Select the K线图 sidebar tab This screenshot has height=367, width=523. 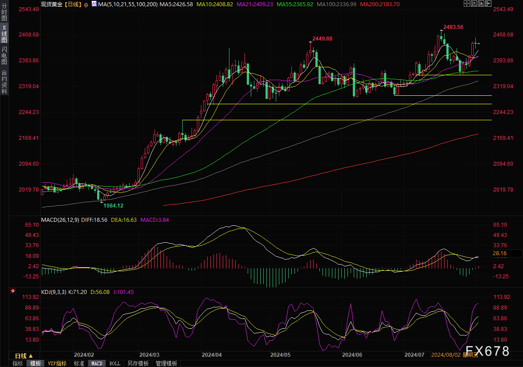(x=4, y=33)
